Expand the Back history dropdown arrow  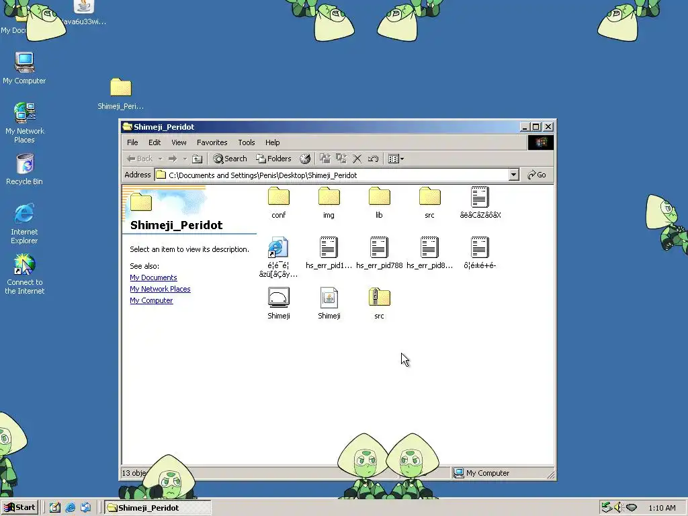(x=160, y=159)
